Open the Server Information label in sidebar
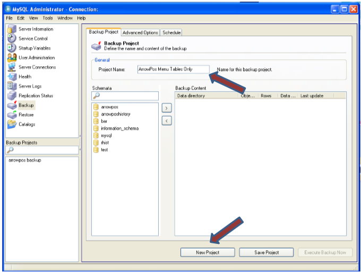 [x=36, y=29]
